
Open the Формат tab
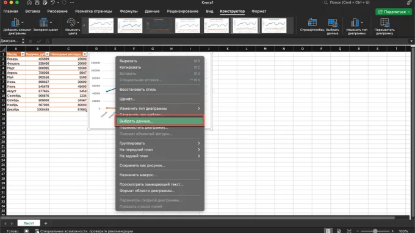click(x=259, y=12)
